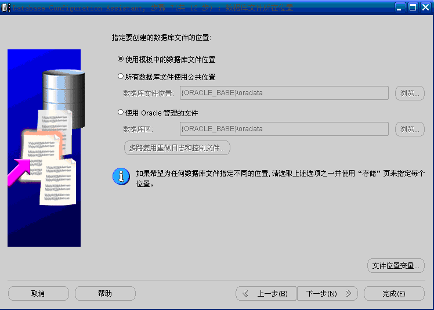Screen dimensions: 434x310
Task: Click the 完成(F) button
Action: click(394, 293)
